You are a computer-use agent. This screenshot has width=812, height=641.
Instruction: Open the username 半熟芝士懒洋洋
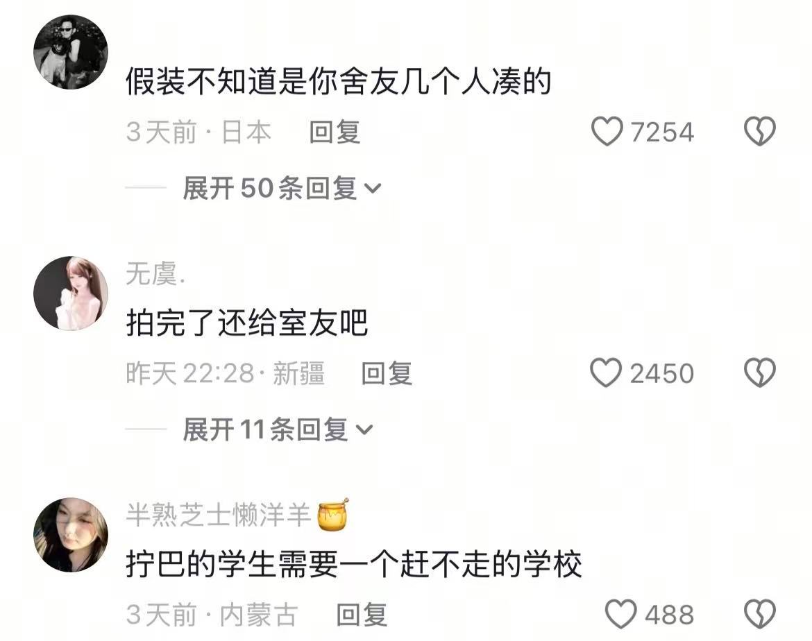tap(218, 515)
